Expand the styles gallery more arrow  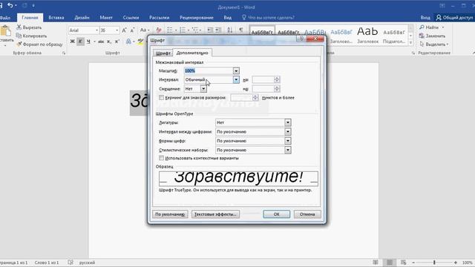(411, 42)
